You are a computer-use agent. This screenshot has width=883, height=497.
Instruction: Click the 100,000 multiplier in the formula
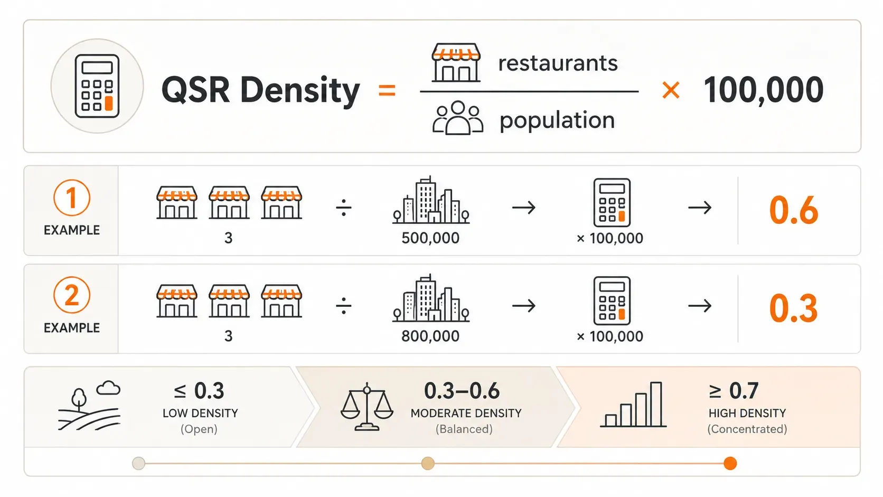pos(764,90)
